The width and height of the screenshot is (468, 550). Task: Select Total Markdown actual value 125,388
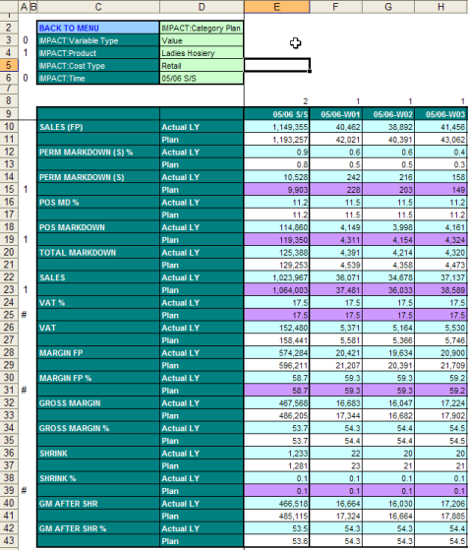click(x=276, y=253)
